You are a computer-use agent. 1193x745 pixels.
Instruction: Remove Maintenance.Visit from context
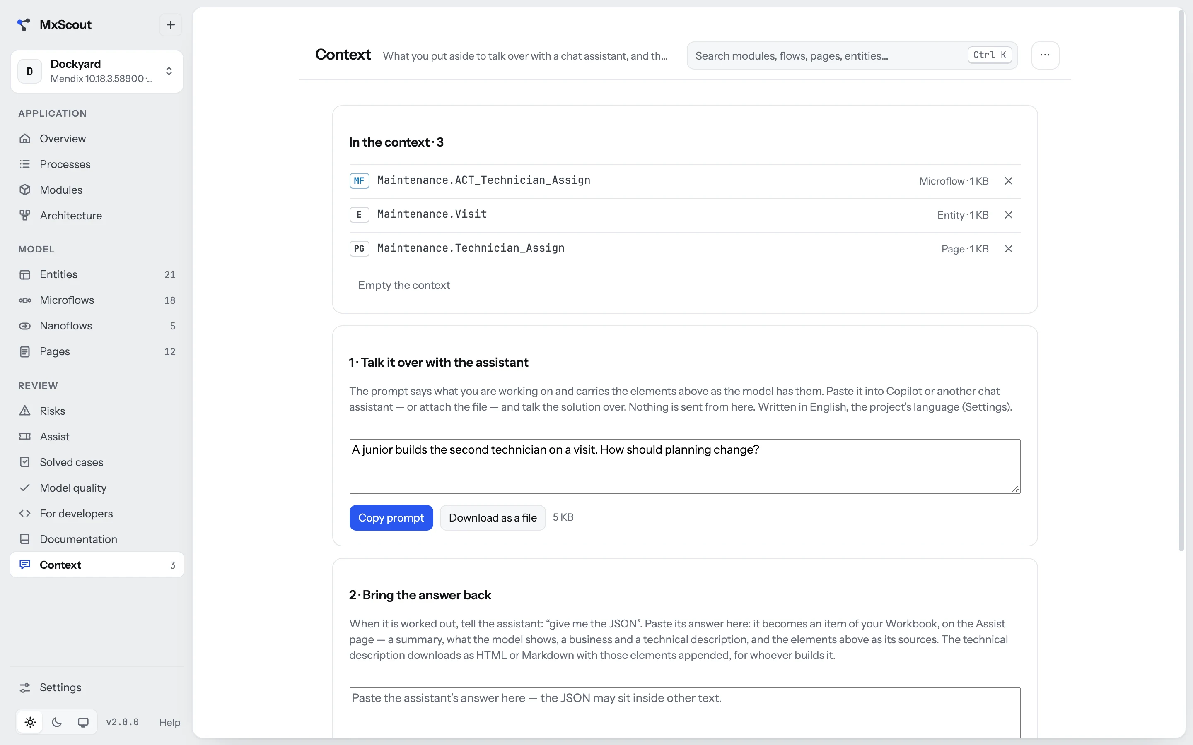coord(1009,215)
